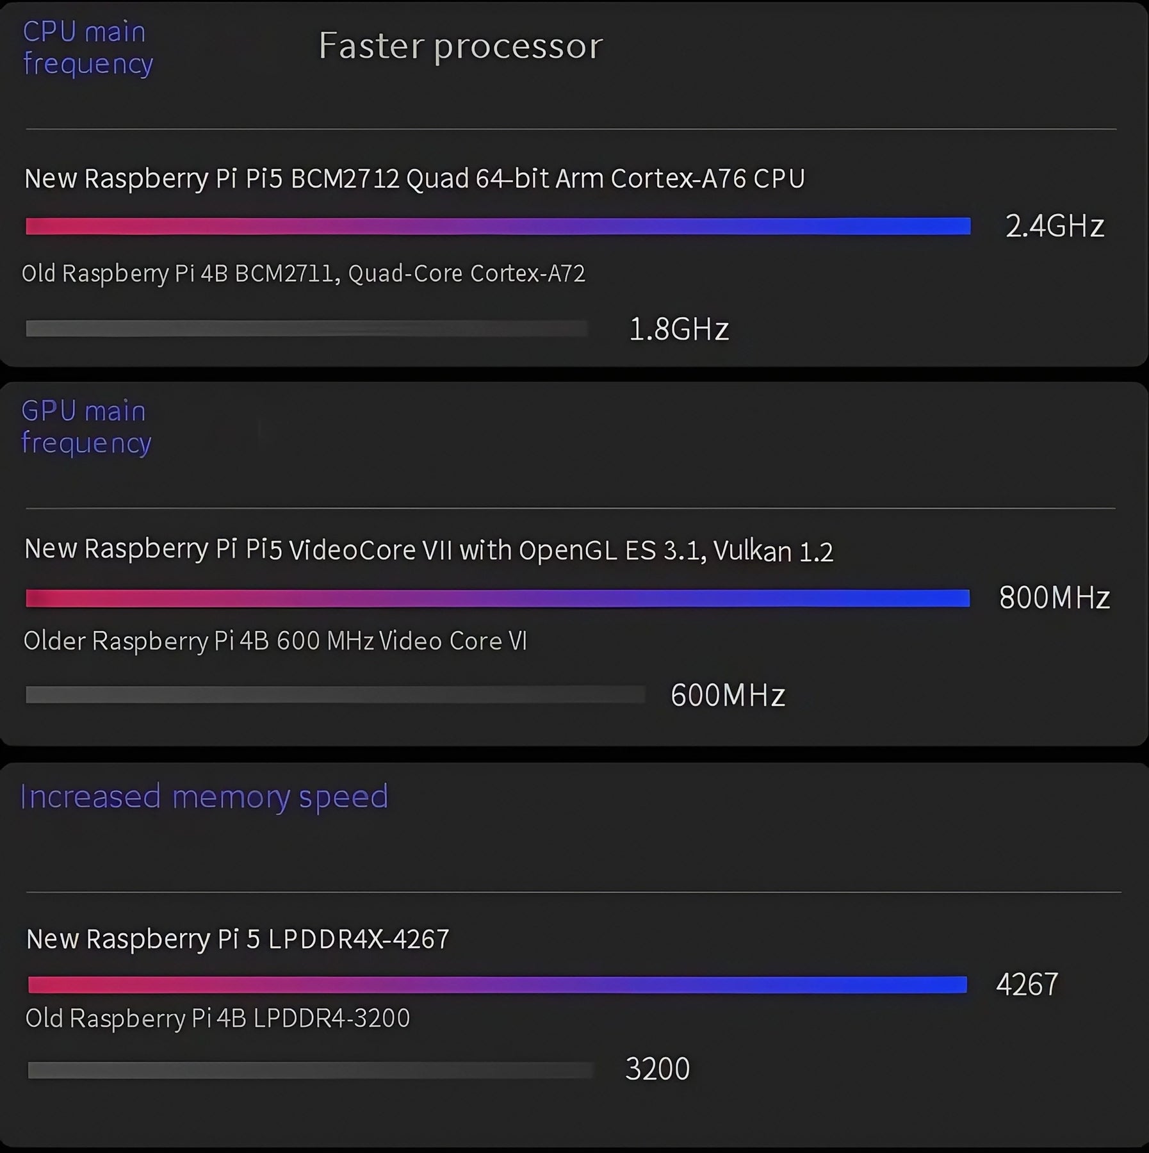Click the '1.8GHz' value text
Image resolution: width=1149 pixels, height=1153 pixels.
click(x=679, y=329)
